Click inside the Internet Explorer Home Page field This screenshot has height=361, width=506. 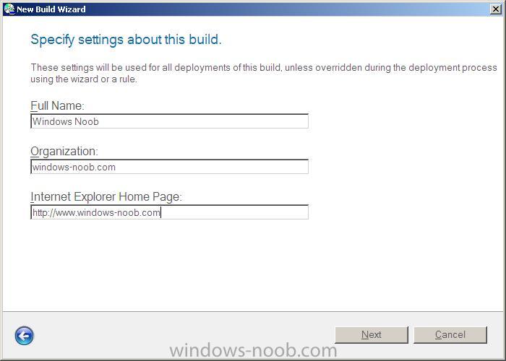pos(169,212)
